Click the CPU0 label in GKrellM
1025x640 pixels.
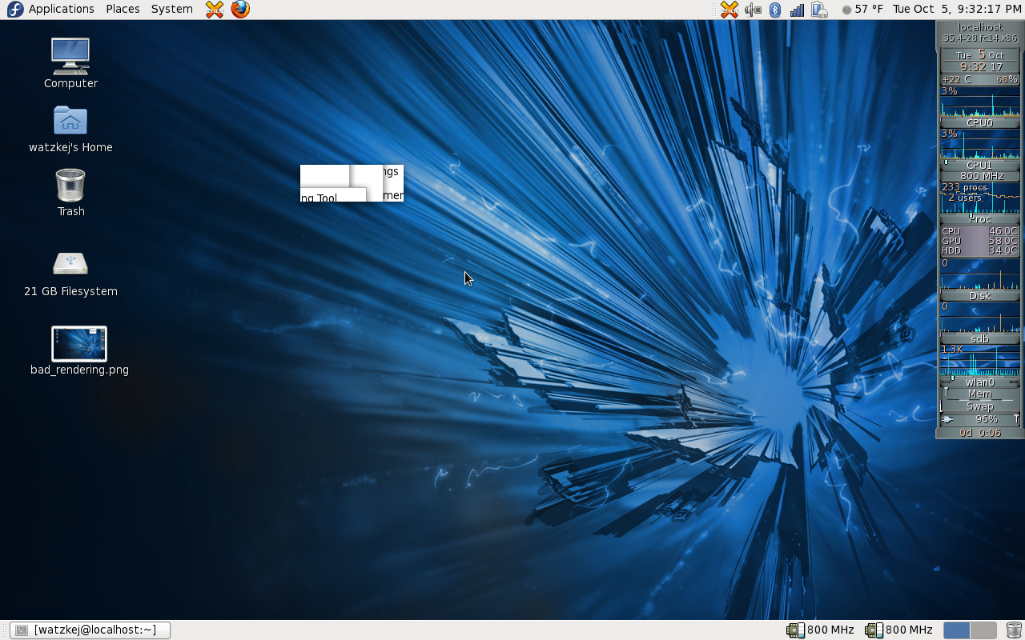(x=979, y=123)
